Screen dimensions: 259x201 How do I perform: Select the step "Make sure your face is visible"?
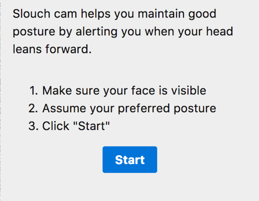point(124,91)
